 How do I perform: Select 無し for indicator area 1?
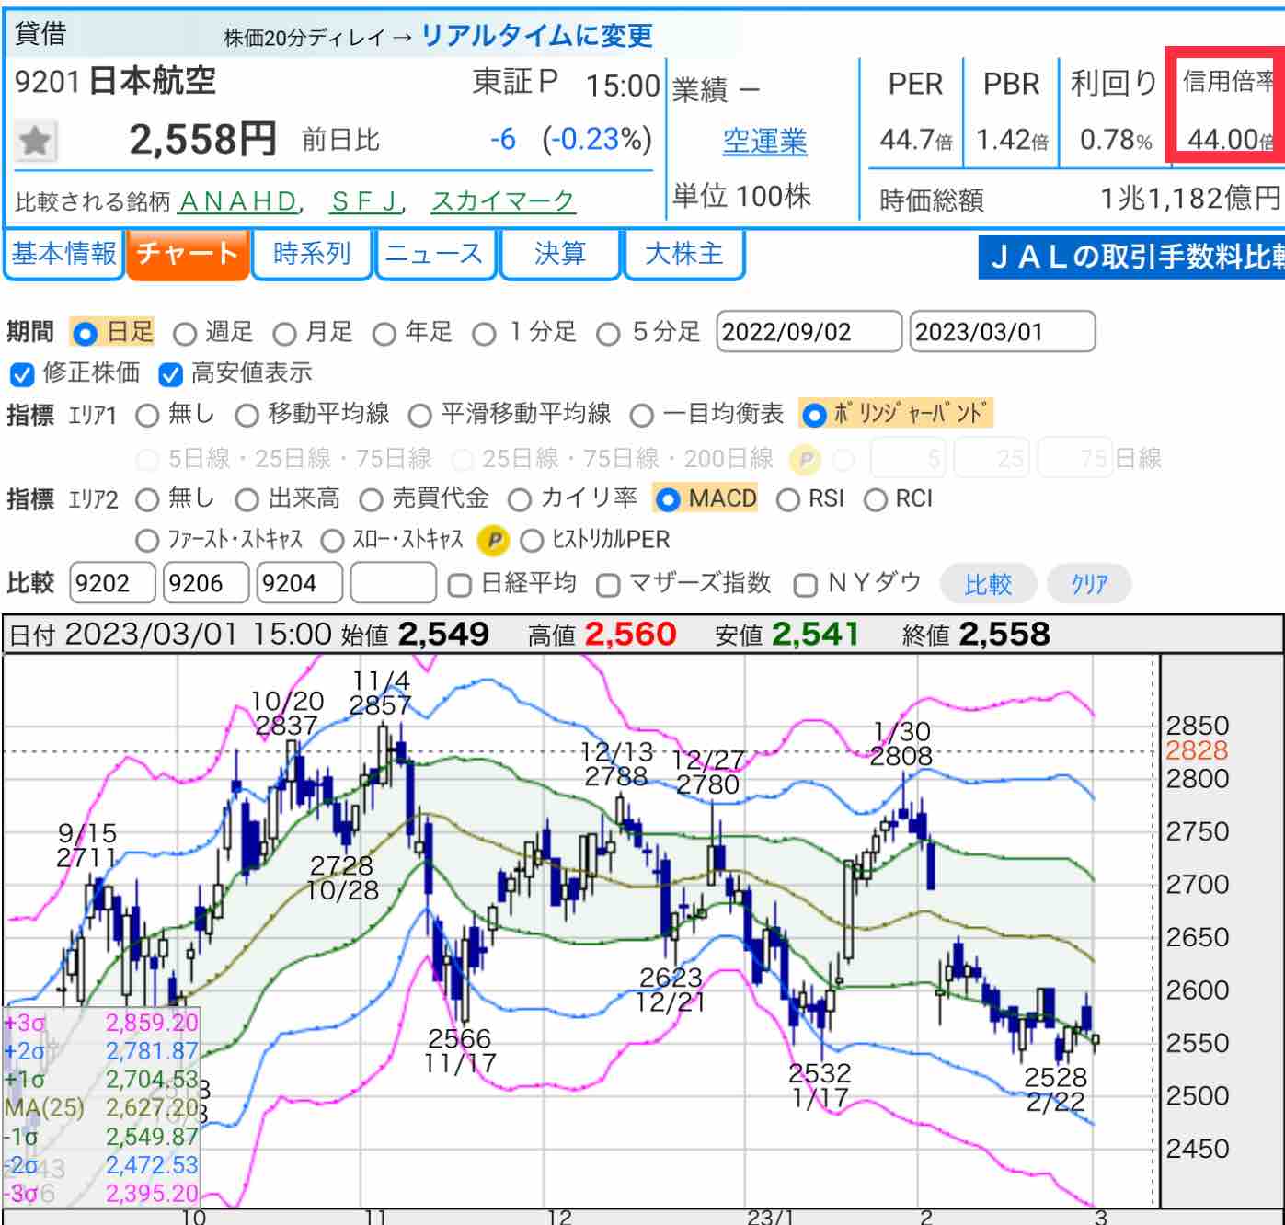coord(147,416)
